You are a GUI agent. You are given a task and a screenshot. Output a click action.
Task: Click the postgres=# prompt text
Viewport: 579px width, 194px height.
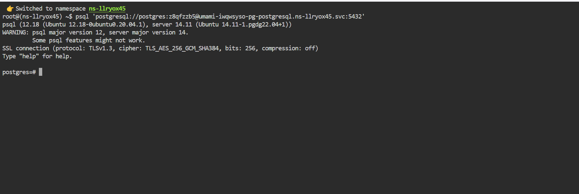tap(19, 72)
